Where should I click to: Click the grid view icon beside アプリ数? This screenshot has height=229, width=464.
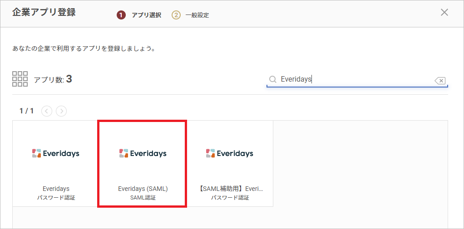click(x=20, y=79)
